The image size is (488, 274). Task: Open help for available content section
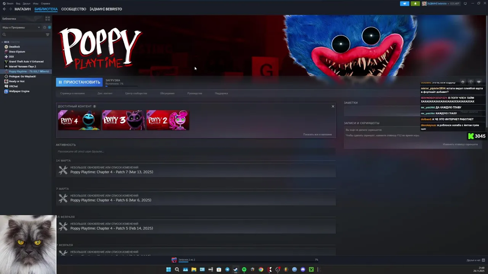(x=95, y=106)
